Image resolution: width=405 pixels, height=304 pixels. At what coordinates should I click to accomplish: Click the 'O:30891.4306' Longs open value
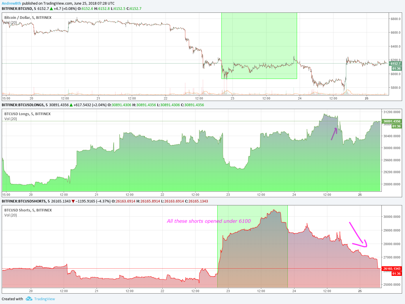click(x=120, y=105)
